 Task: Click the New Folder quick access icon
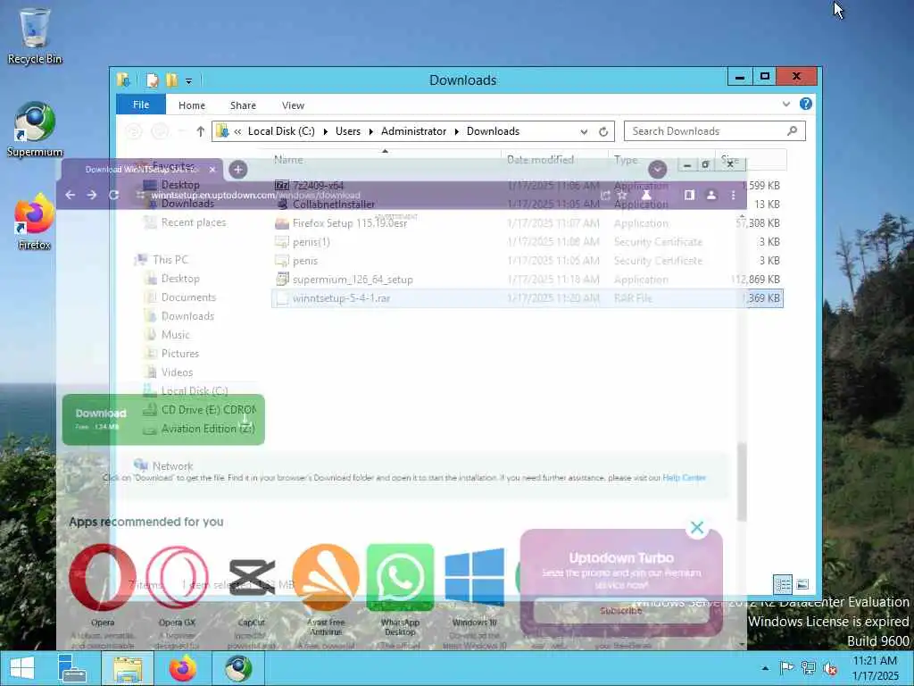171,80
